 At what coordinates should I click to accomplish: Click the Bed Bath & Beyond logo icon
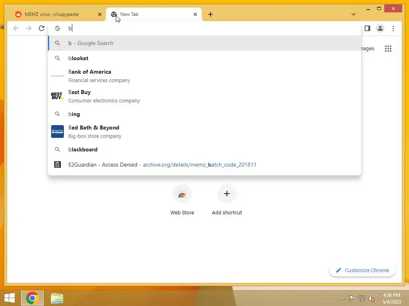coord(58,131)
